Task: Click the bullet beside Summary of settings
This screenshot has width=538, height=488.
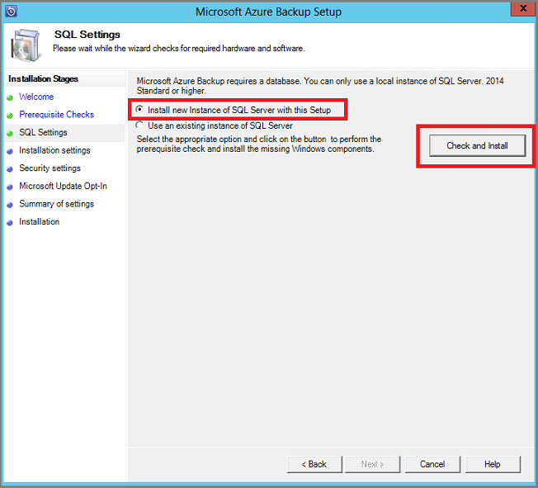Action: 10,205
